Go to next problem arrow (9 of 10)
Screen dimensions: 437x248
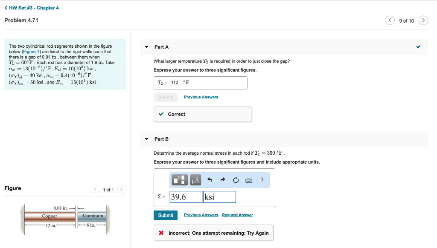(x=423, y=20)
